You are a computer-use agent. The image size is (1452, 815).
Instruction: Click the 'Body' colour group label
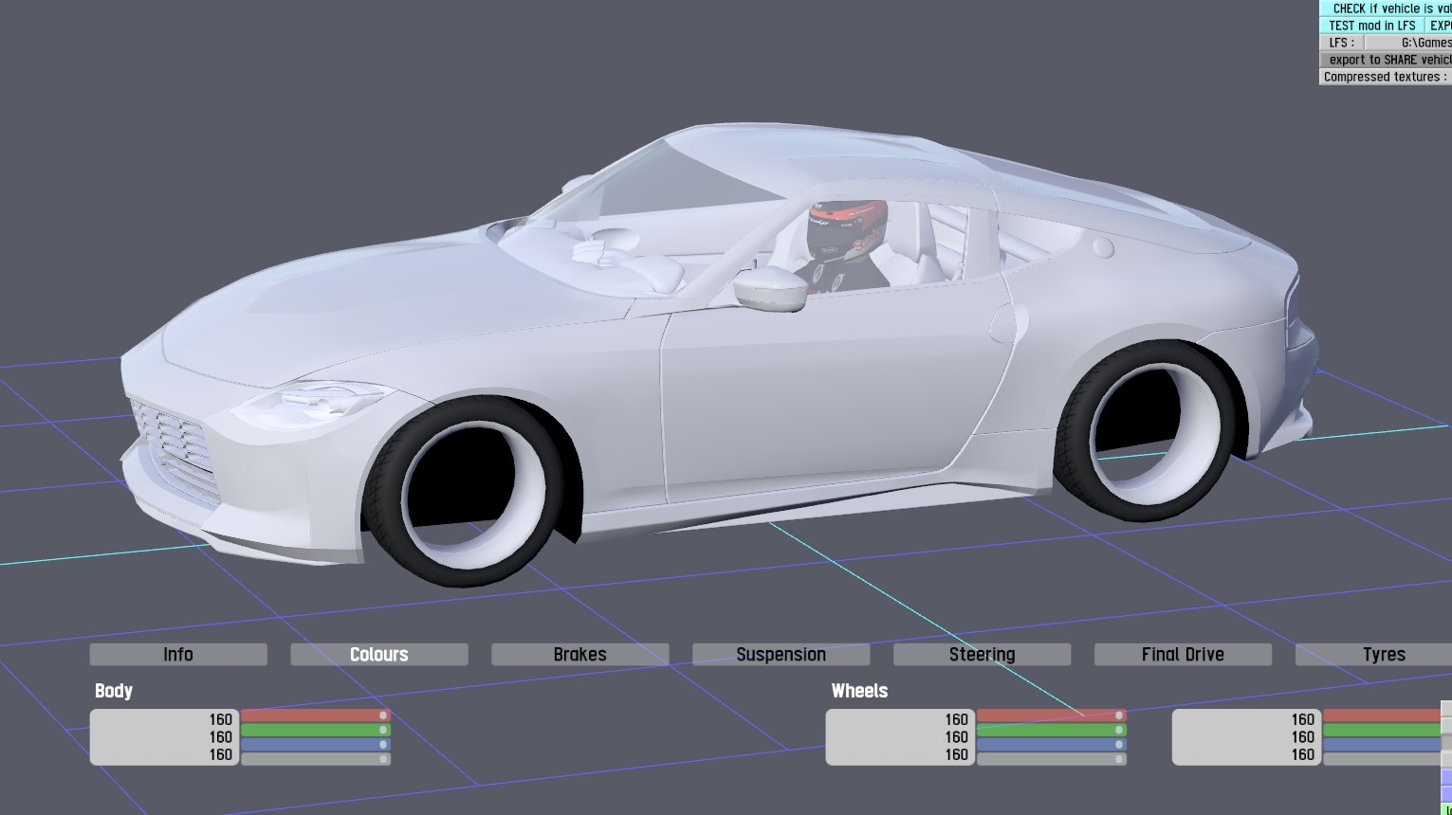point(114,691)
